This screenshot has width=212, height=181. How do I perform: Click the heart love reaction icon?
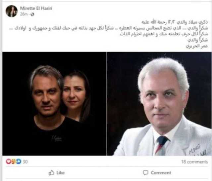[8, 161]
